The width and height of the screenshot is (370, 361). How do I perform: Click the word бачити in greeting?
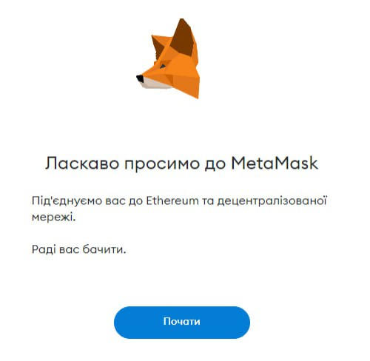click(x=104, y=249)
